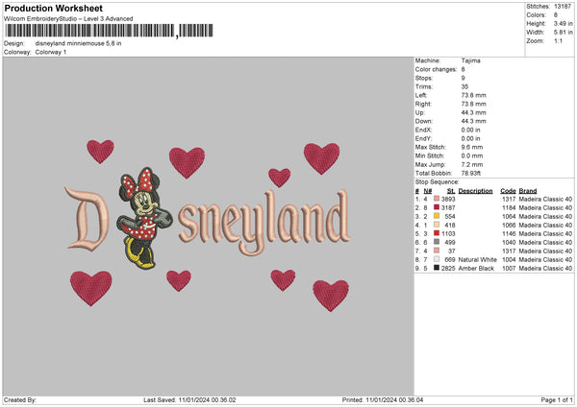The width and height of the screenshot is (577, 407).
Task: Click the Colors value 8 in header
Action: click(556, 15)
